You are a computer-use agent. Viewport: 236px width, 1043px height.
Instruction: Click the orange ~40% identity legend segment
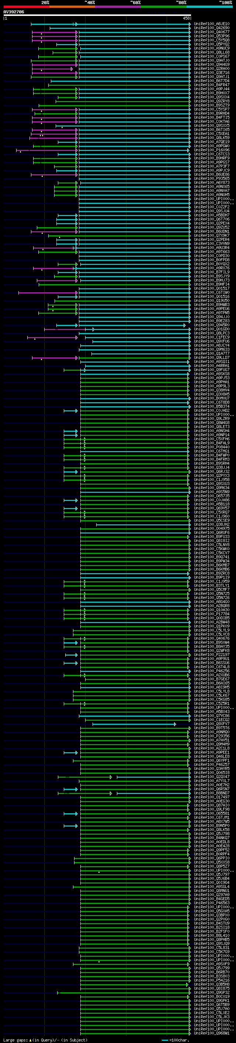tap(72, 7)
